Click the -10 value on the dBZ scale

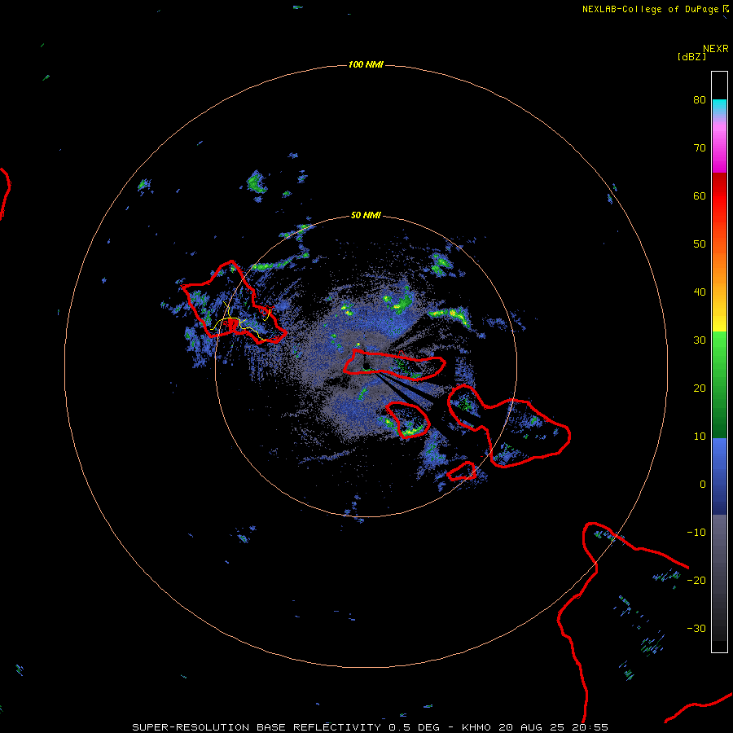pyautogui.click(x=696, y=533)
